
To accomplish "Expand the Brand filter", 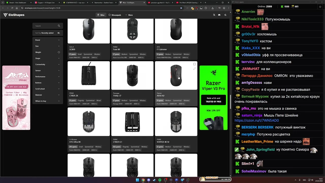I will pos(47,40).
